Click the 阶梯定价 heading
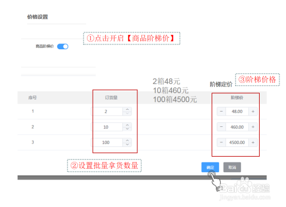 coord(221,84)
